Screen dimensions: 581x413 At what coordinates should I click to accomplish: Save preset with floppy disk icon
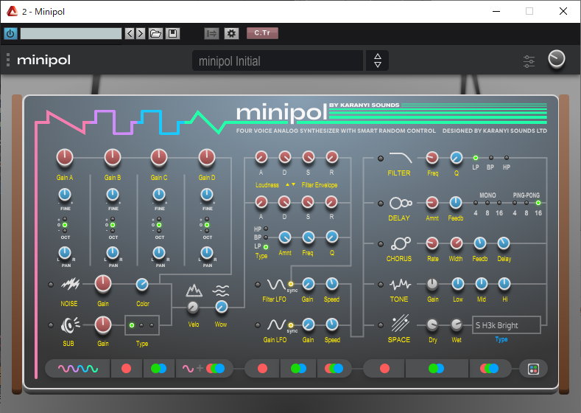coord(172,33)
